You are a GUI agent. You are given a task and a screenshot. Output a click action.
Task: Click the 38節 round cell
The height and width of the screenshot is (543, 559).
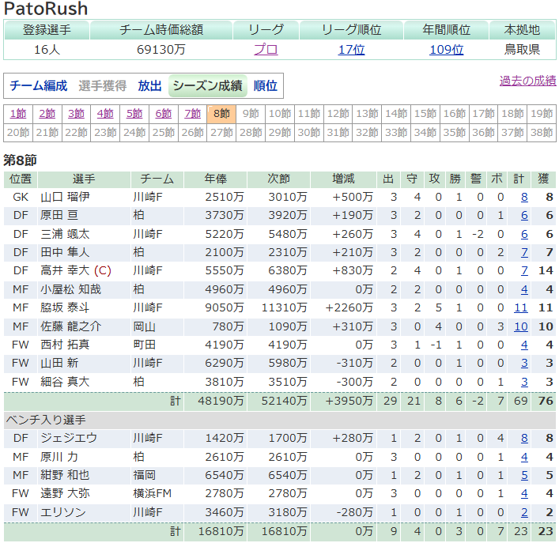pyautogui.click(x=542, y=133)
